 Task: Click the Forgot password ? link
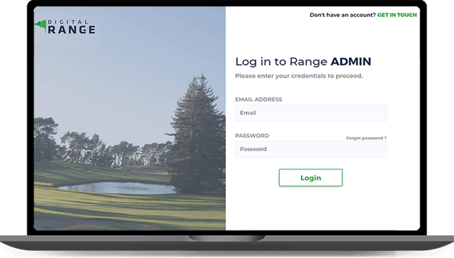point(366,138)
